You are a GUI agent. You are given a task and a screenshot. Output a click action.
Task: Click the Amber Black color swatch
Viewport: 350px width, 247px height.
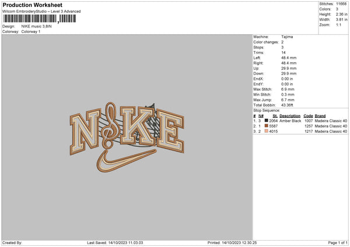266,121
